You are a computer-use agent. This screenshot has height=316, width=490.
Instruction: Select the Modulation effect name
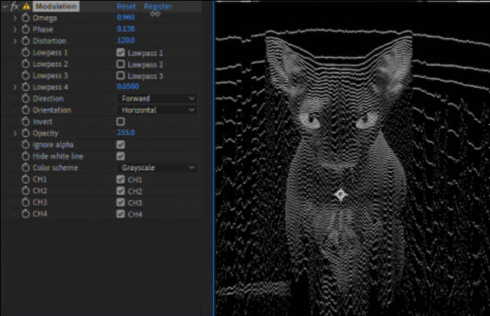pyautogui.click(x=56, y=7)
